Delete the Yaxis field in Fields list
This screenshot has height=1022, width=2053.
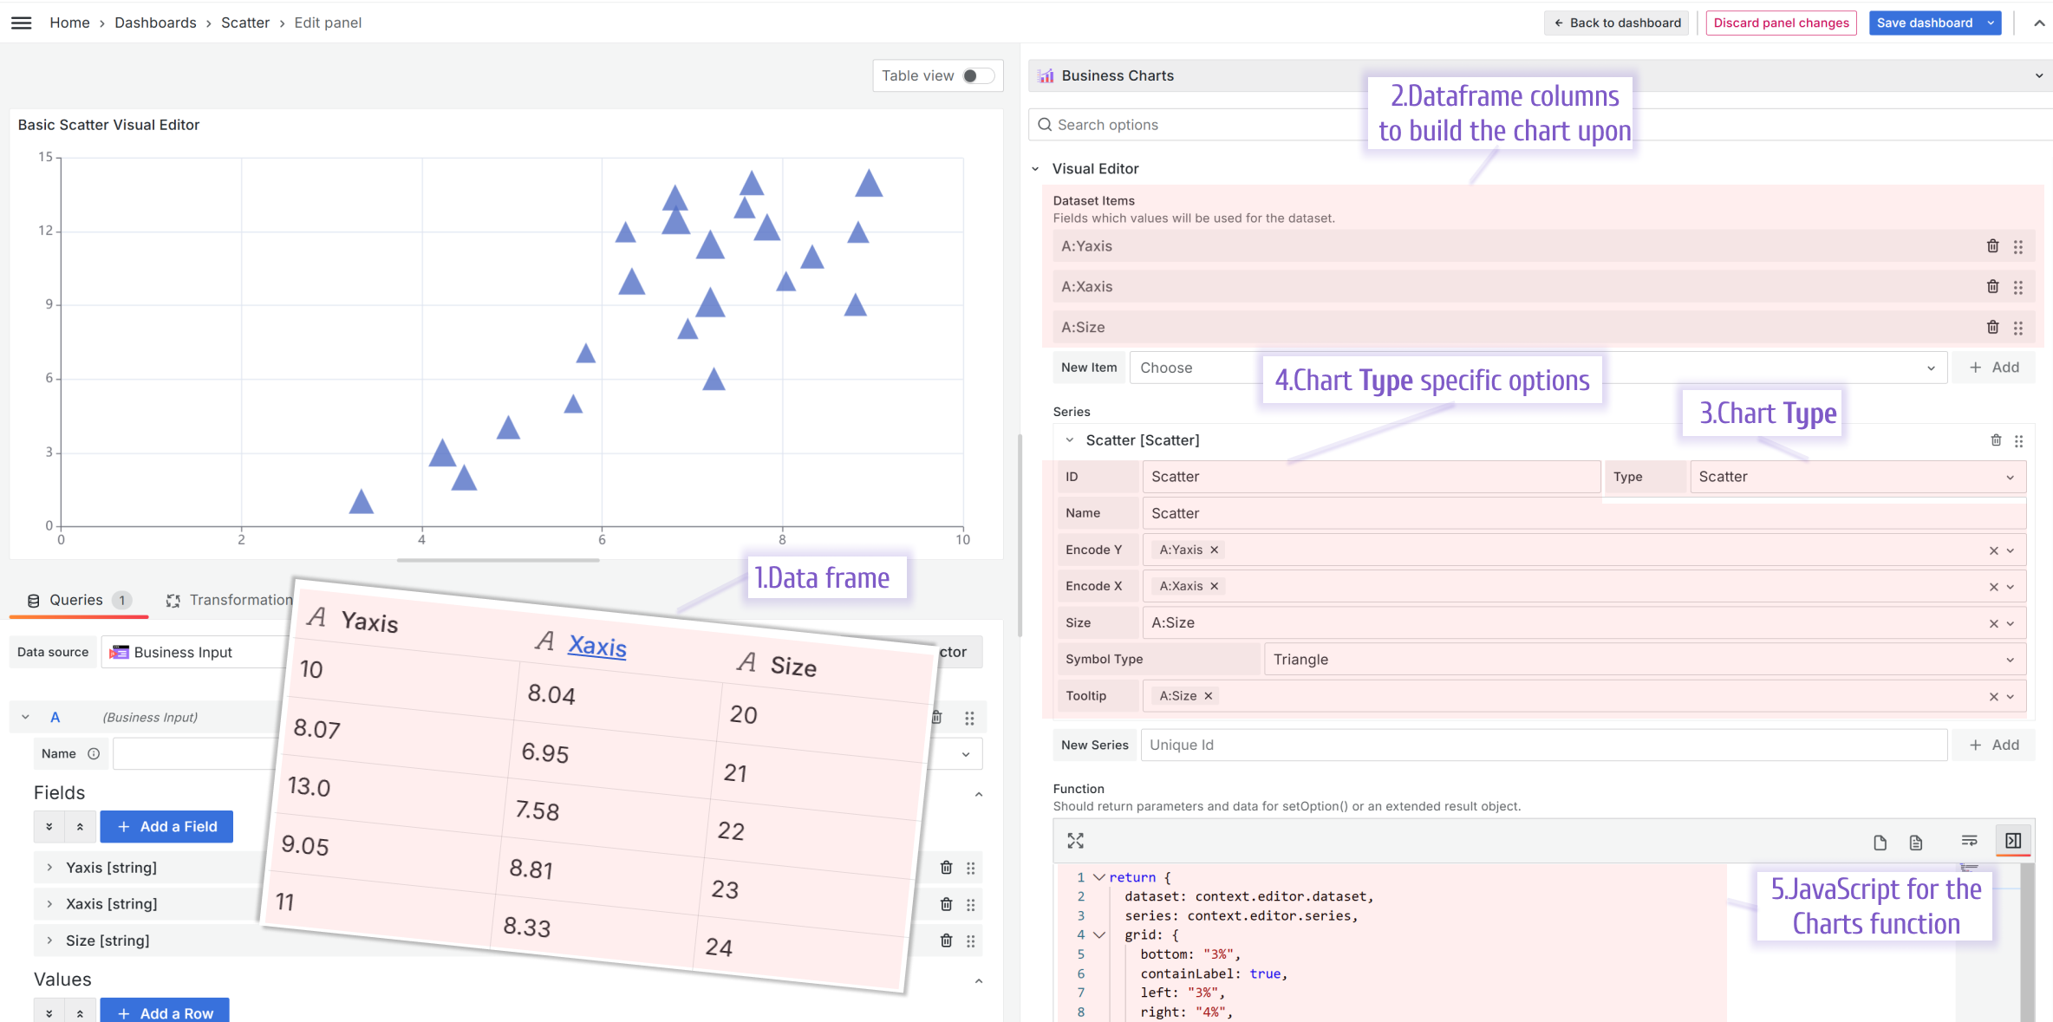pyautogui.click(x=945, y=867)
